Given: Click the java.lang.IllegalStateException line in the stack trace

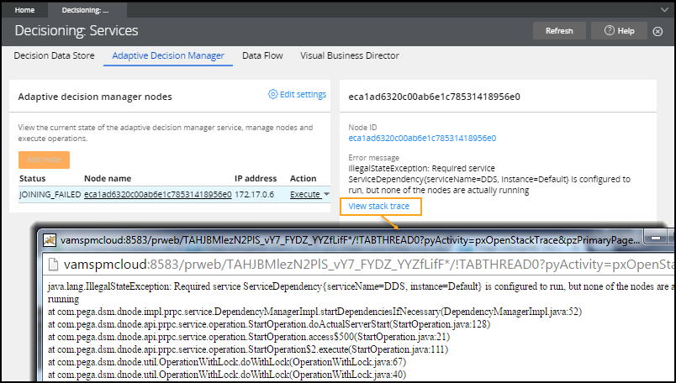Looking at the screenshot, I should pos(361,292).
